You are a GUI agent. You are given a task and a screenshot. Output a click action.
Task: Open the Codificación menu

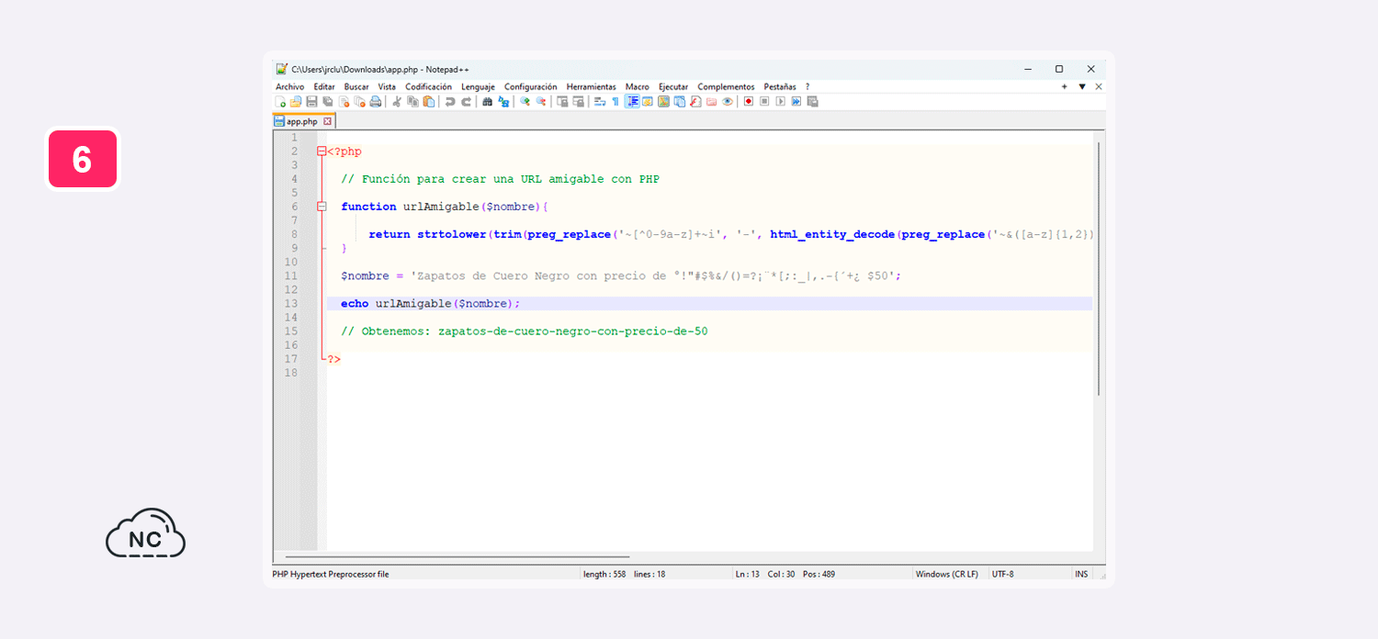coord(429,86)
